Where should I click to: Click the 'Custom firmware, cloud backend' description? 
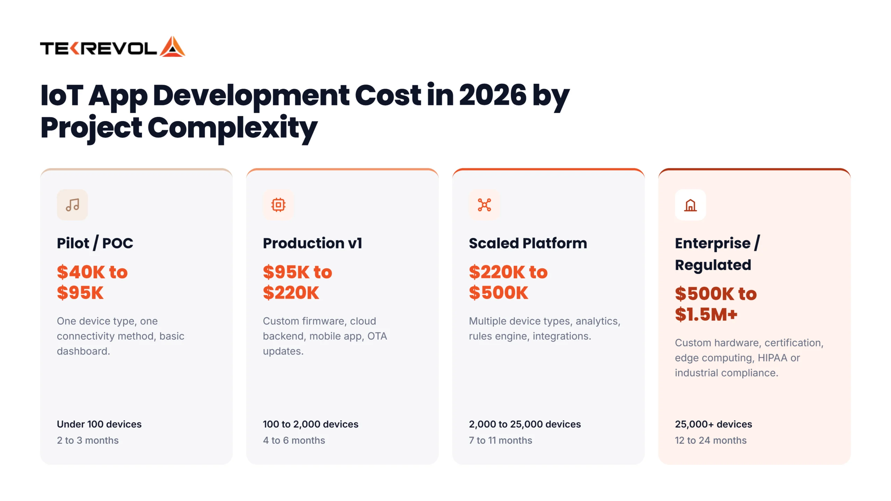click(325, 336)
